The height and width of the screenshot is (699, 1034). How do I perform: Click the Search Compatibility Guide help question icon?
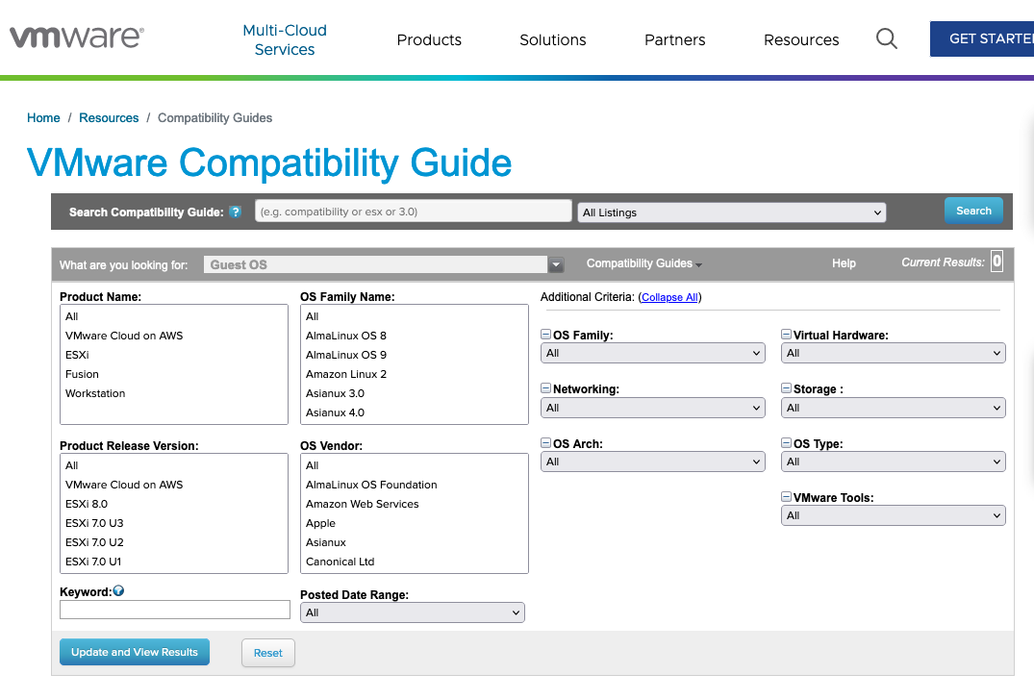(236, 212)
